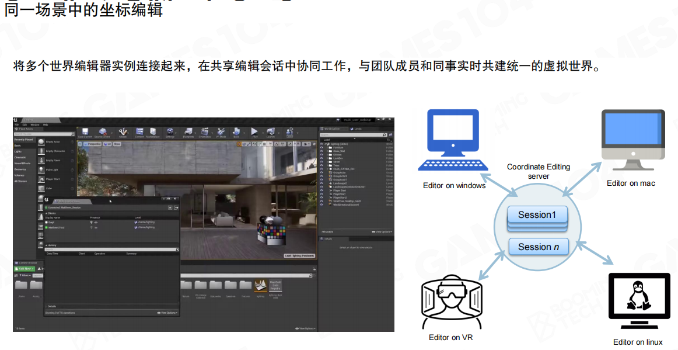Click the Build toolbar icon

coord(236,133)
